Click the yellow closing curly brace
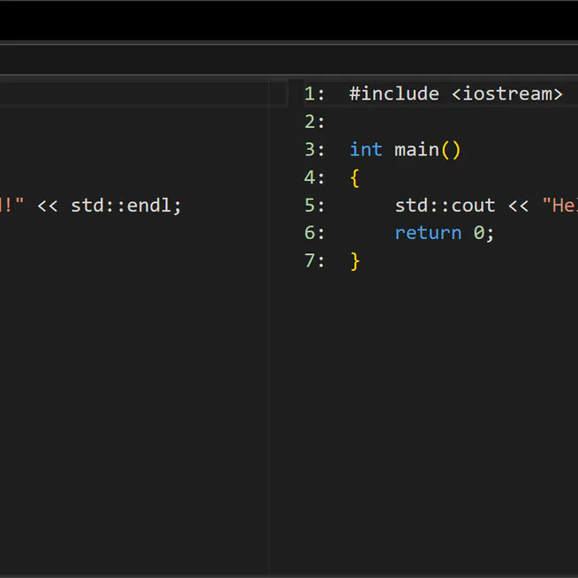The height and width of the screenshot is (578, 578). pyautogui.click(x=355, y=261)
